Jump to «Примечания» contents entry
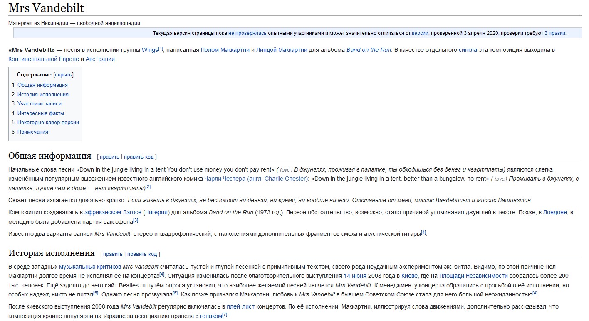Screen dimensions: 589x321 (33, 132)
